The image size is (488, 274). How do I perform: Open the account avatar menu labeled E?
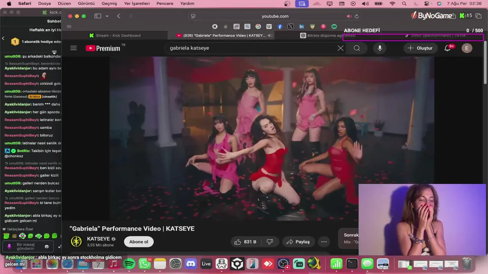[x=467, y=48]
